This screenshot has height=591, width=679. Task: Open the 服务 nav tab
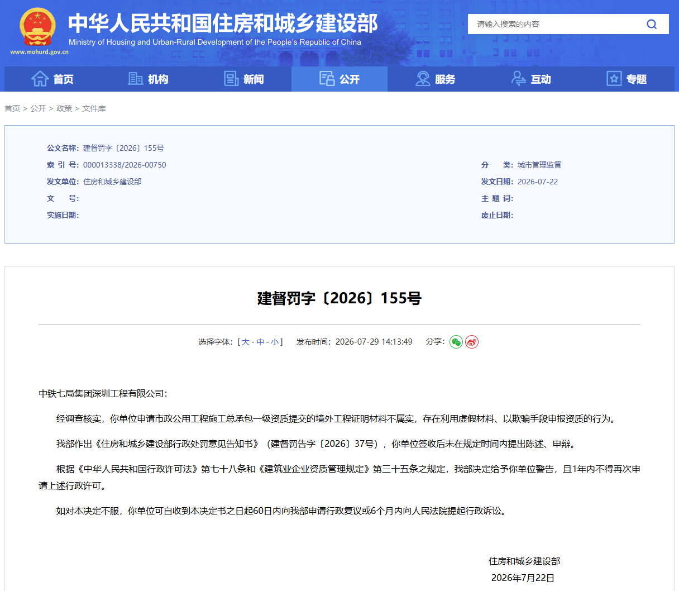(436, 79)
